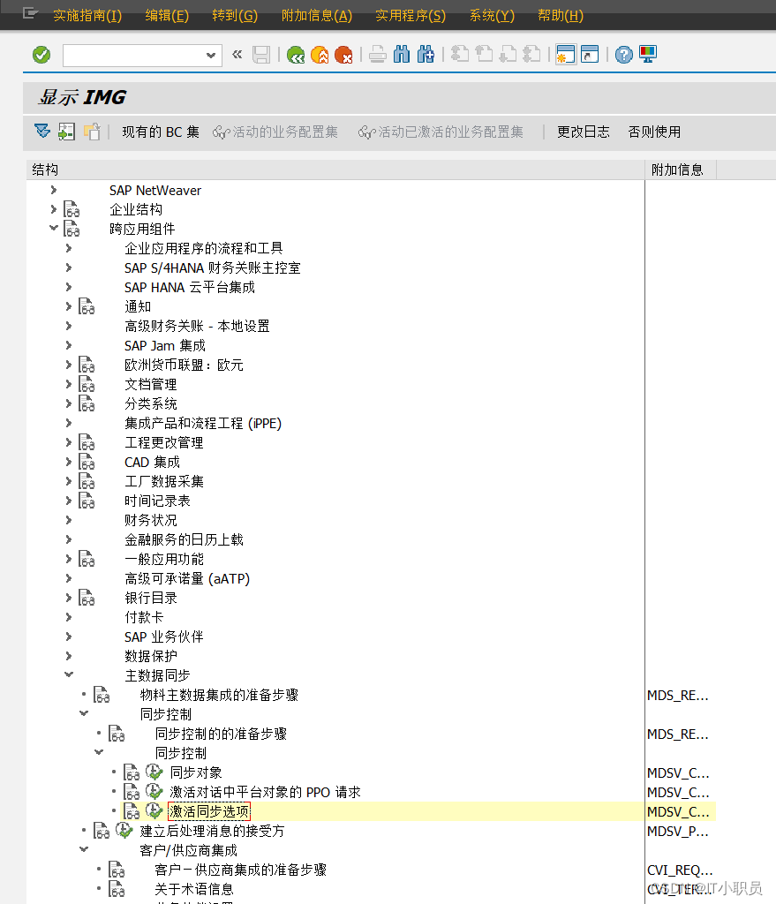Collapse the 主数据同步 node

[69, 674]
